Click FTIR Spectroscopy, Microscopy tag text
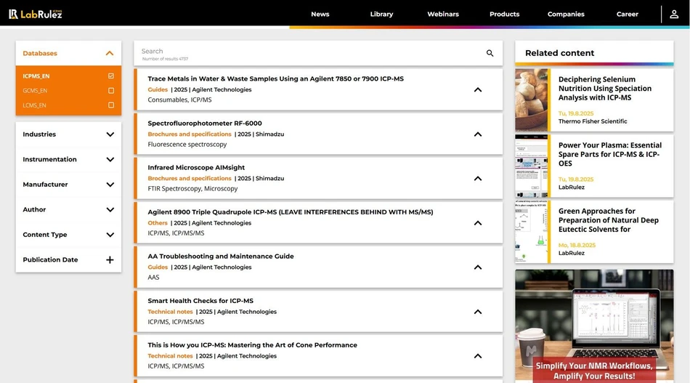 click(192, 189)
